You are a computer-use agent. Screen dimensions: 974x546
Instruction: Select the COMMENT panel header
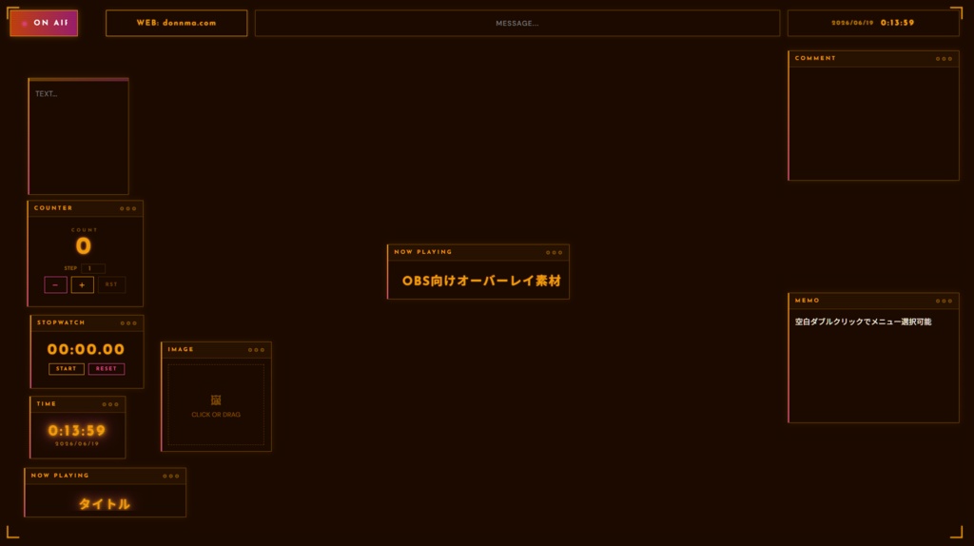point(873,58)
